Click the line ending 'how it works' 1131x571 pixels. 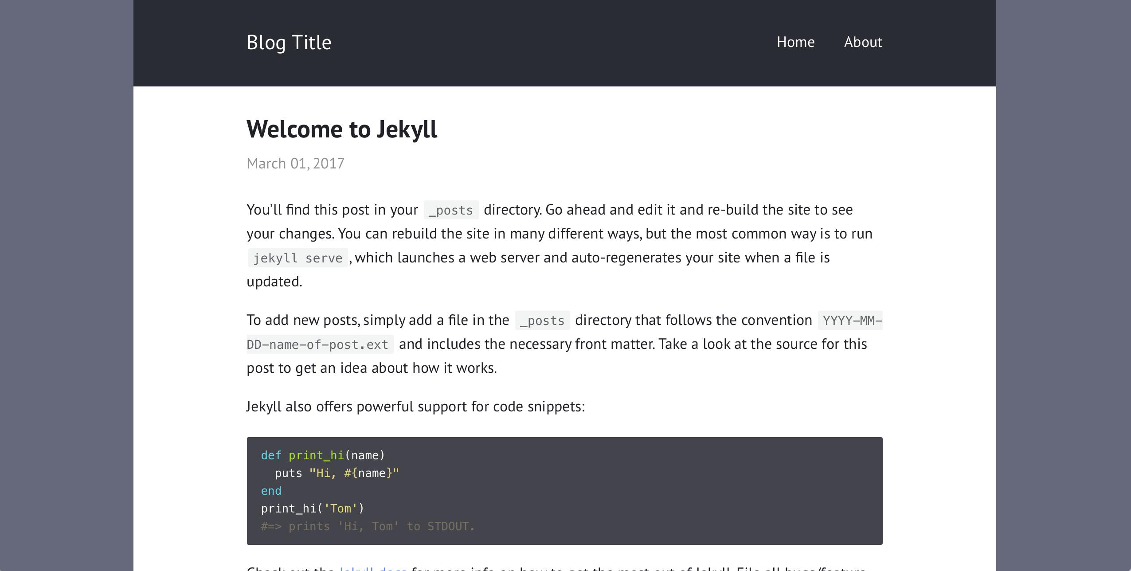pyautogui.click(x=372, y=368)
